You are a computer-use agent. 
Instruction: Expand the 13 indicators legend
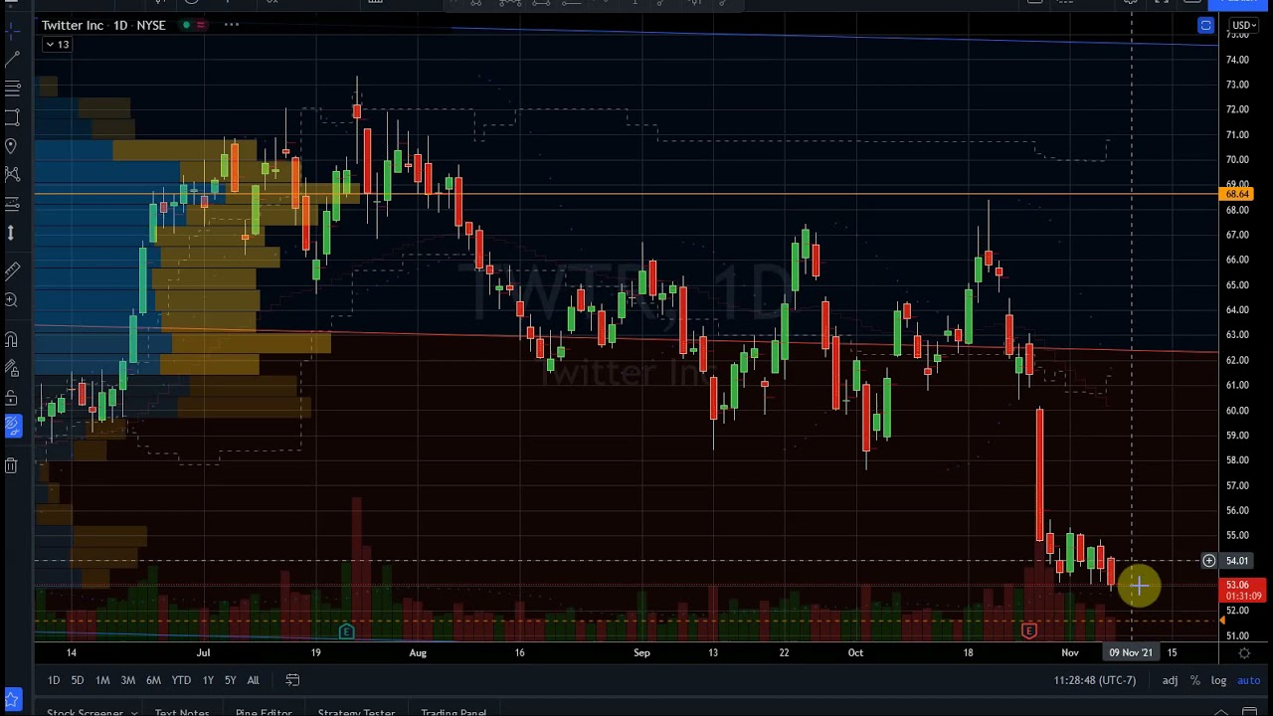[57, 45]
